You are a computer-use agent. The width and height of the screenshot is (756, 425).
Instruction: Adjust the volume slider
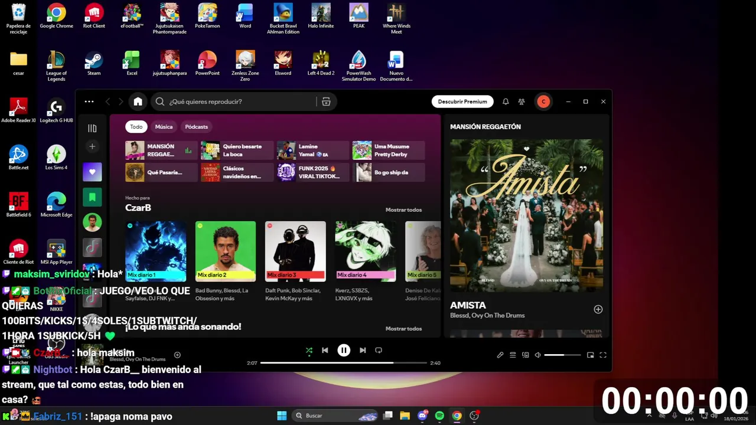pos(562,355)
